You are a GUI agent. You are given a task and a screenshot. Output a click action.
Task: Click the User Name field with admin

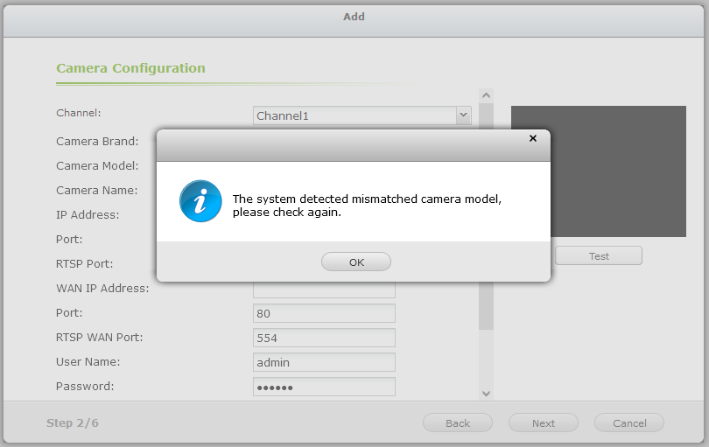pos(324,362)
